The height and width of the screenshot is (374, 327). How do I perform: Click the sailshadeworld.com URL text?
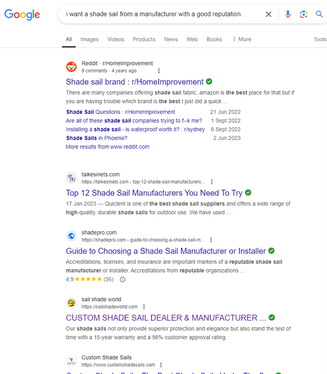(109, 307)
